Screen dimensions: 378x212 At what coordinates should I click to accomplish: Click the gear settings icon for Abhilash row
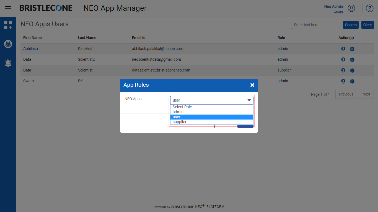point(352,49)
